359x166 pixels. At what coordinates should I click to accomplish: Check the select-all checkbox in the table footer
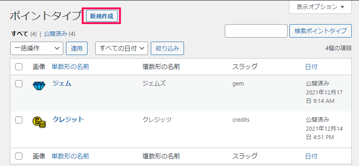pos(19,156)
